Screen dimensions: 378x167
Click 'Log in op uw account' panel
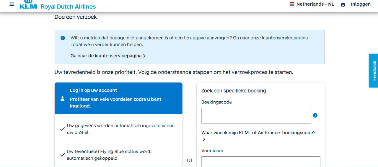click(x=118, y=98)
